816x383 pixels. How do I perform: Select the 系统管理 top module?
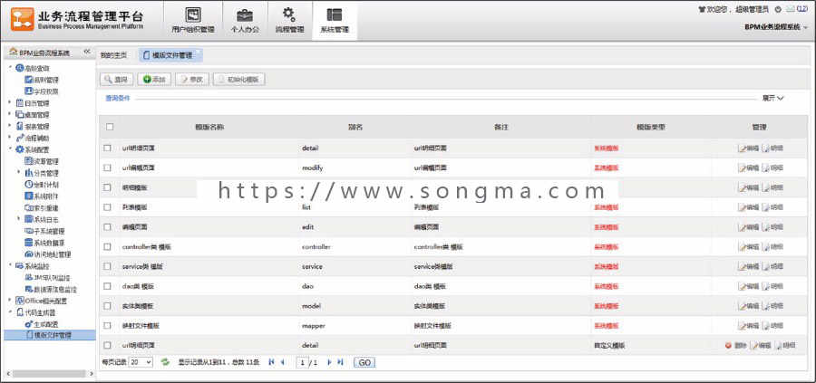click(x=334, y=20)
